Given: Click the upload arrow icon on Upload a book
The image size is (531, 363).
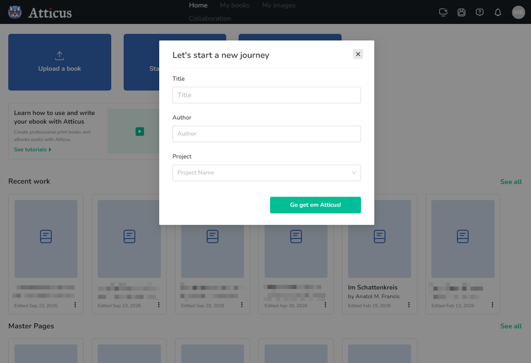Looking at the screenshot, I should [60, 55].
